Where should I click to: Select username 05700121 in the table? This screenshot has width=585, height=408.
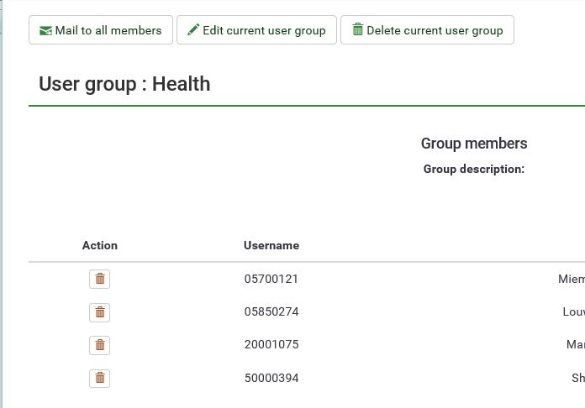(271, 279)
